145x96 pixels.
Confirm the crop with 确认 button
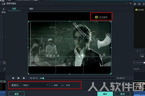(x=105, y=94)
